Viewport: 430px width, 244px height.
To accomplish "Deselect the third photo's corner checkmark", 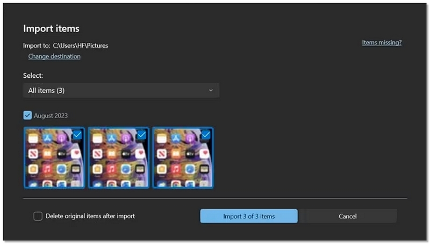I will click(206, 135).
